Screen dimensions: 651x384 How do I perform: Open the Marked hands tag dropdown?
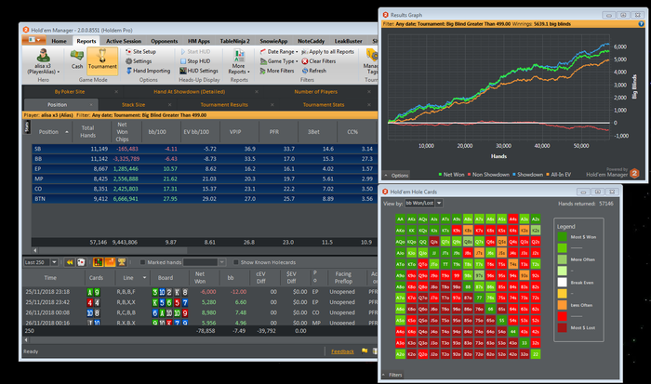coord(221,262)
